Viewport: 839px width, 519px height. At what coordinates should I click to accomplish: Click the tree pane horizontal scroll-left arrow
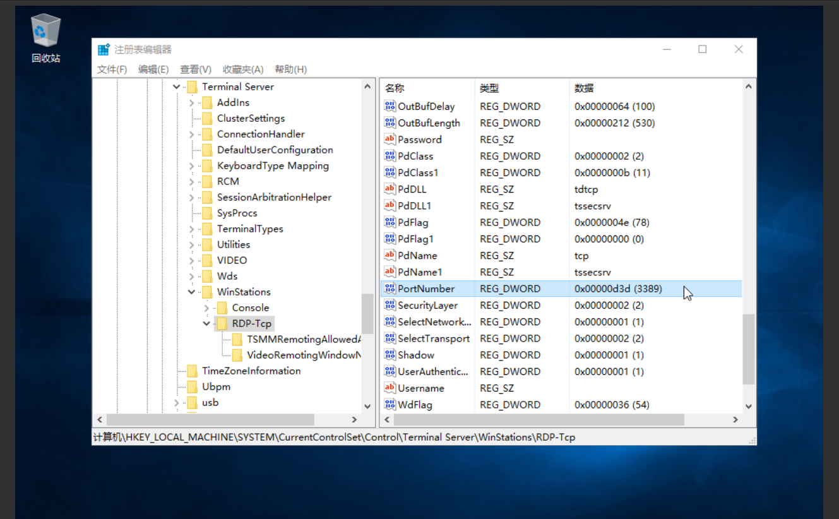click(99, 419)
